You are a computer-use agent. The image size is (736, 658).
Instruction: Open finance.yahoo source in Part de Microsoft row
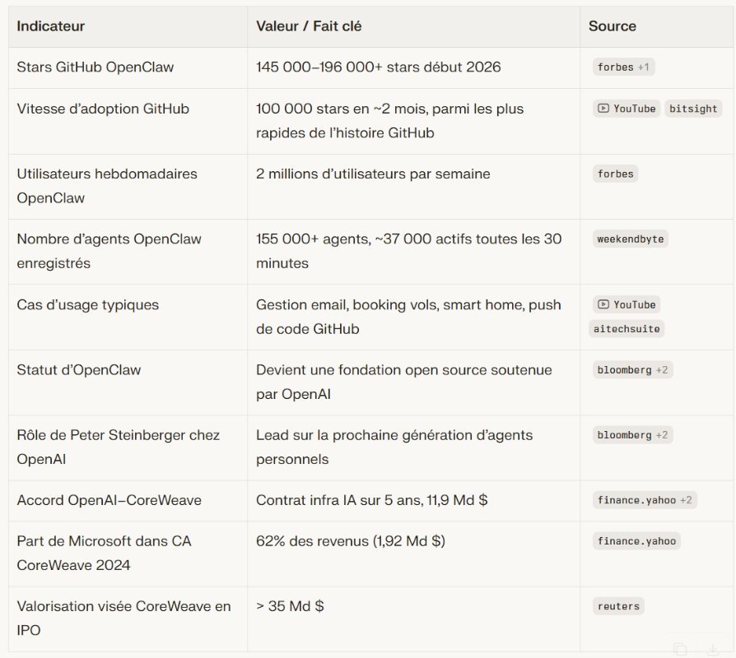[636, 541]
